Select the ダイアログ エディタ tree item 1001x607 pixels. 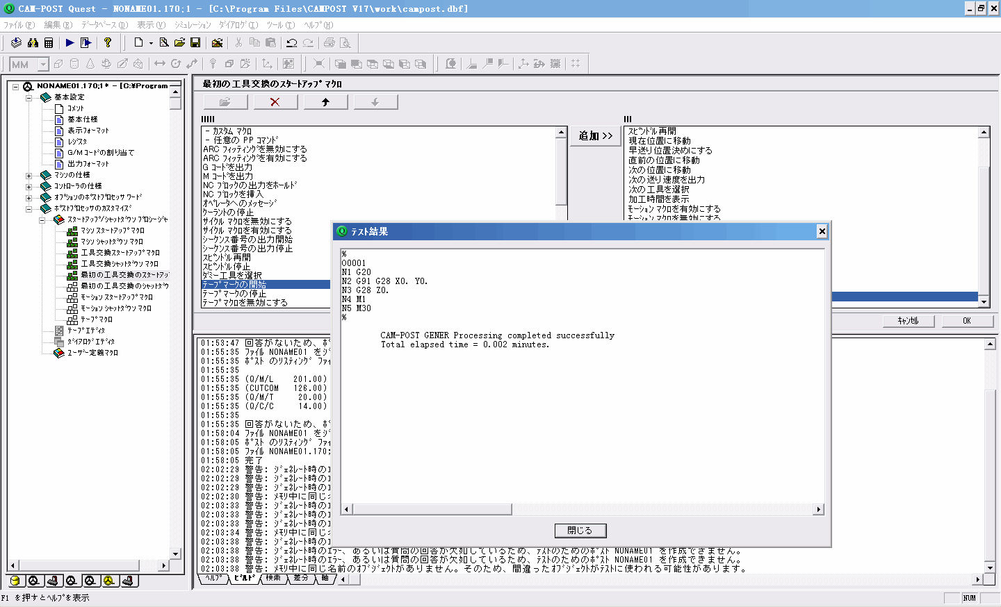click(x=91, y=342)
